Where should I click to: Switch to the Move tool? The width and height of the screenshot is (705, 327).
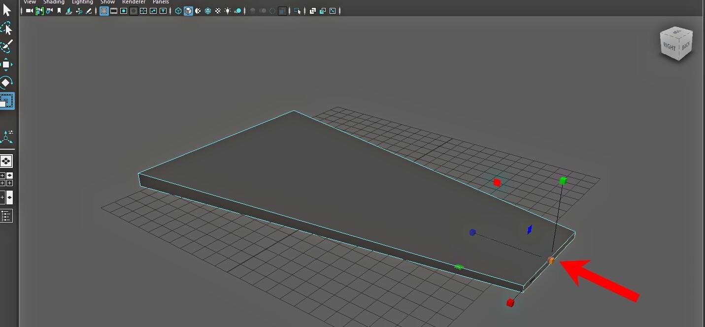point(6,65)
